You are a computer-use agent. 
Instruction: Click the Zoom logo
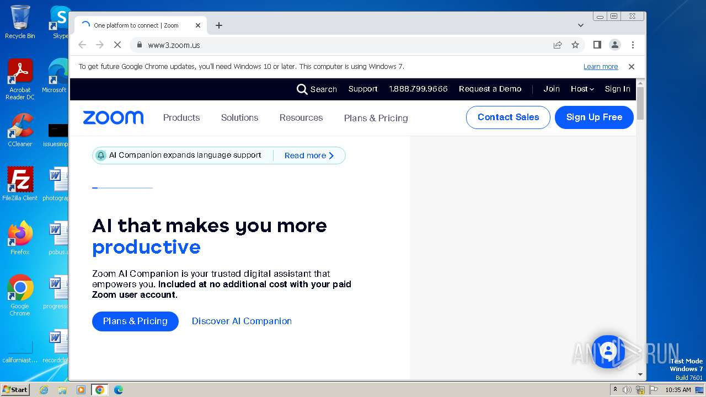click(x=113, y=117)
